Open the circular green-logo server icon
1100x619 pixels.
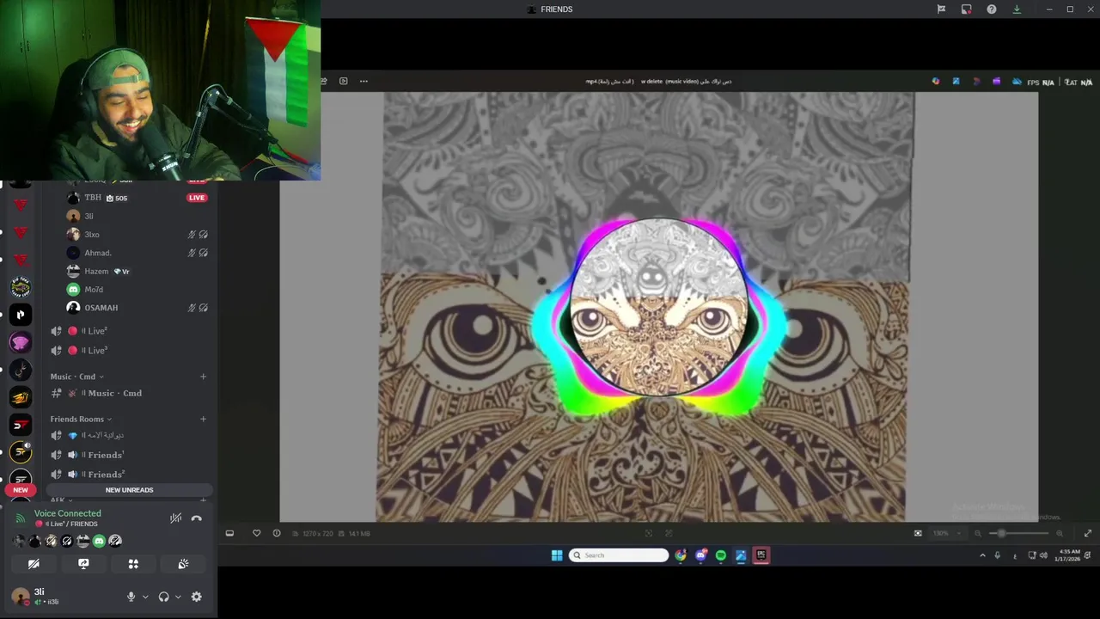tap(21, 287)
